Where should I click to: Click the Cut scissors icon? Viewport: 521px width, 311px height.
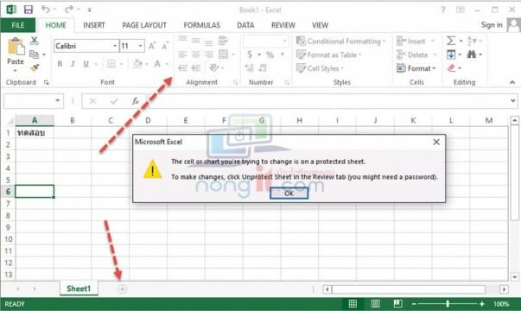[x=34, y=41]
